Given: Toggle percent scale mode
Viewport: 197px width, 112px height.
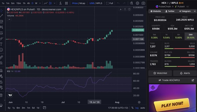Looking at the screenshot, I should point(132,108).
